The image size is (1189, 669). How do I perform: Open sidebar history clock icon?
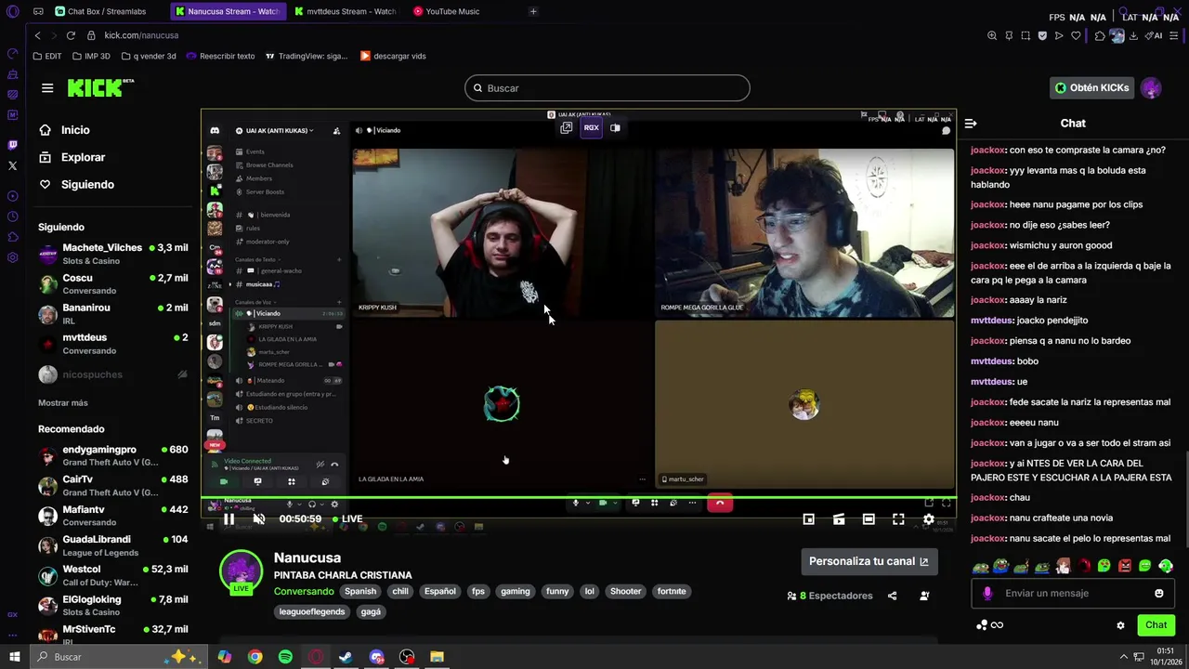pyautogui.click(x=12, y=216)
